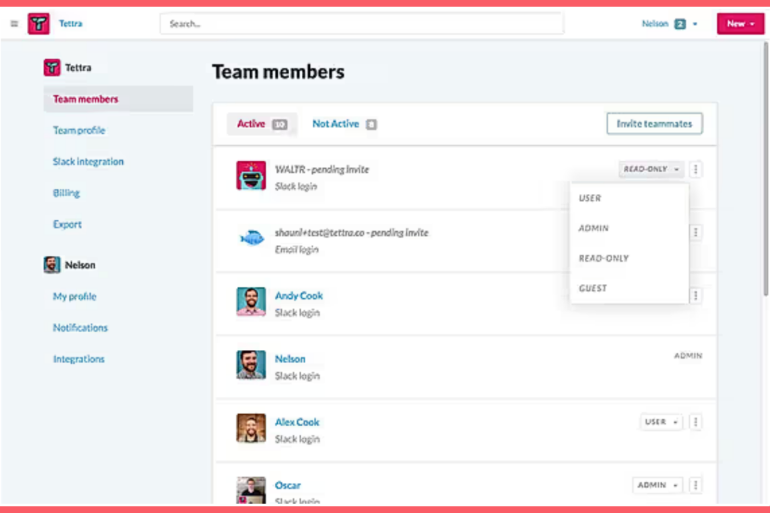Select GUEST from the open role menu
The width and height of the screenshot is (770, 513).
point(593,288)
